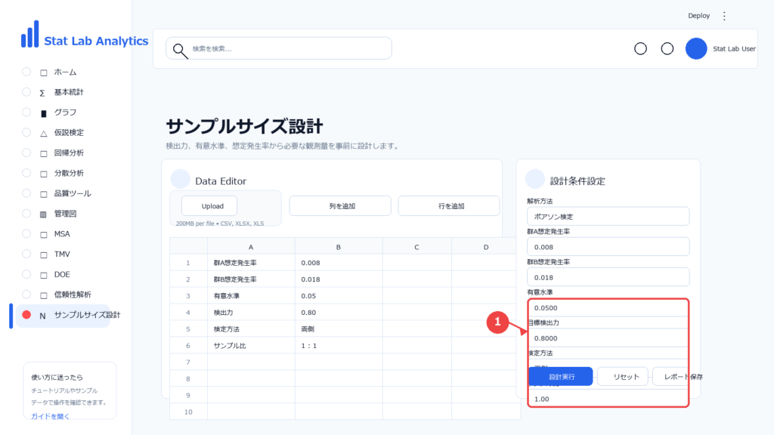The image size is (774, 435).
Task: Open 信頼性解析 in sidebar
Action: point(73,295)
